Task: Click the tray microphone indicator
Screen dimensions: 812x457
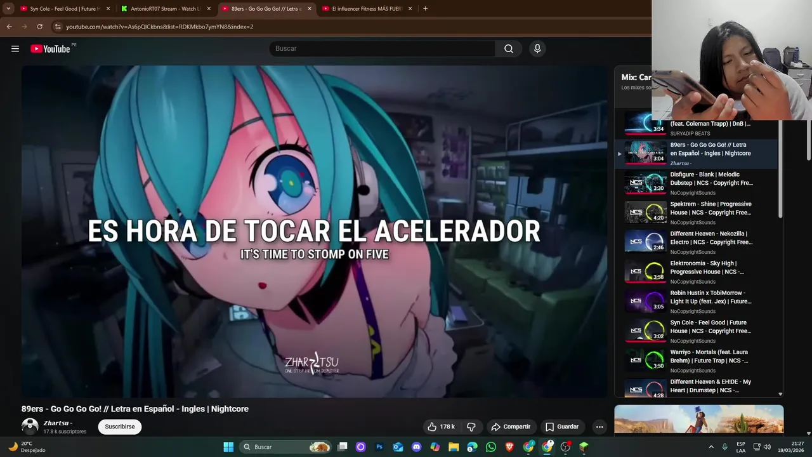Action: tap(724, 447)
